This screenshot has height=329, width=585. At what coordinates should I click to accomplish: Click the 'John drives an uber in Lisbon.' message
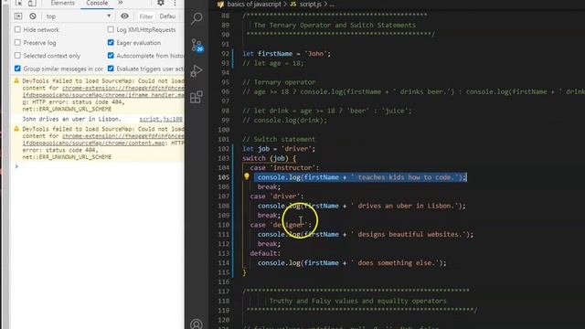click(x=71, y=119)
